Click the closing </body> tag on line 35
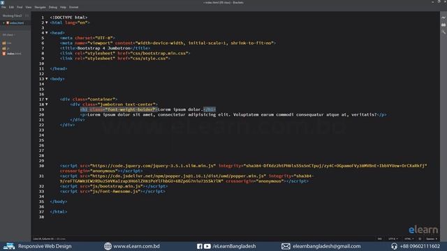The image size is (447, 251). coord(59,201)
